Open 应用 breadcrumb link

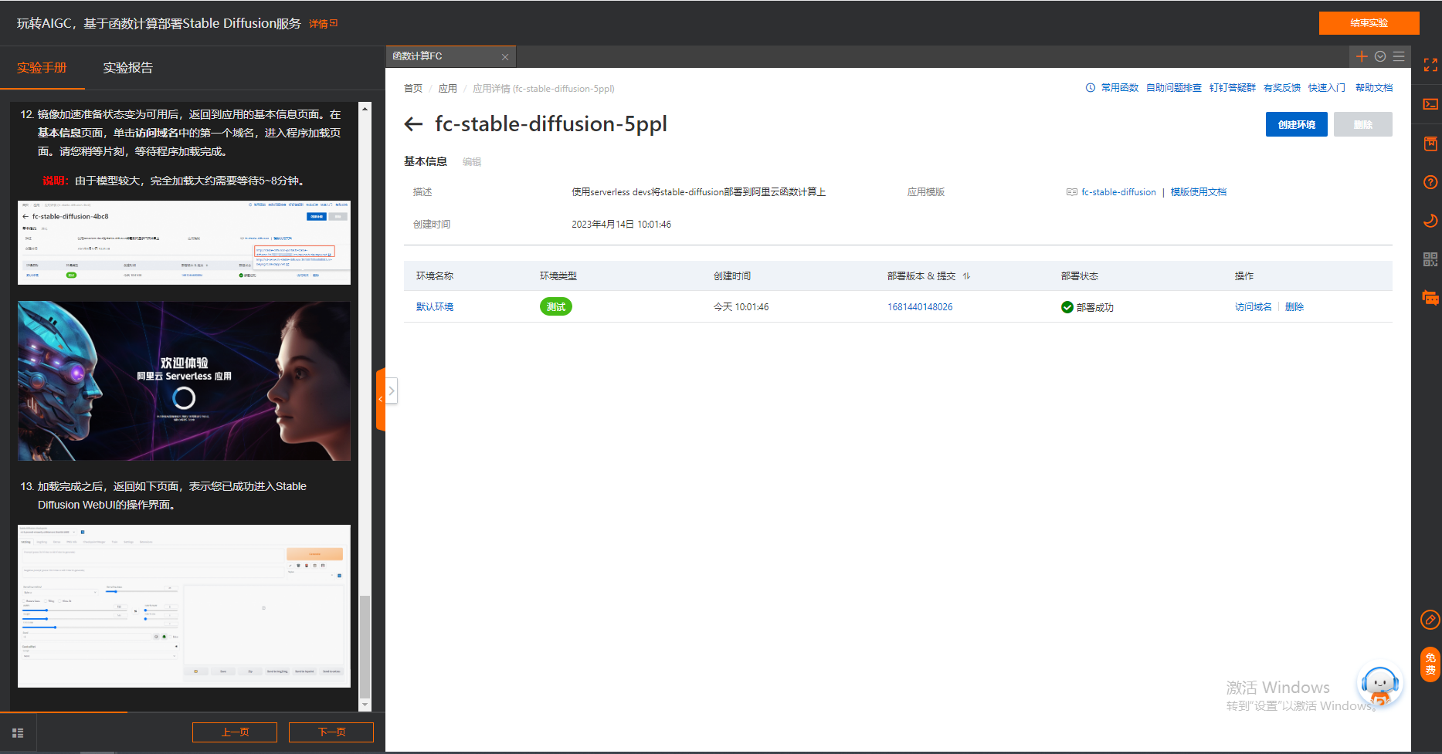(448, 89)
